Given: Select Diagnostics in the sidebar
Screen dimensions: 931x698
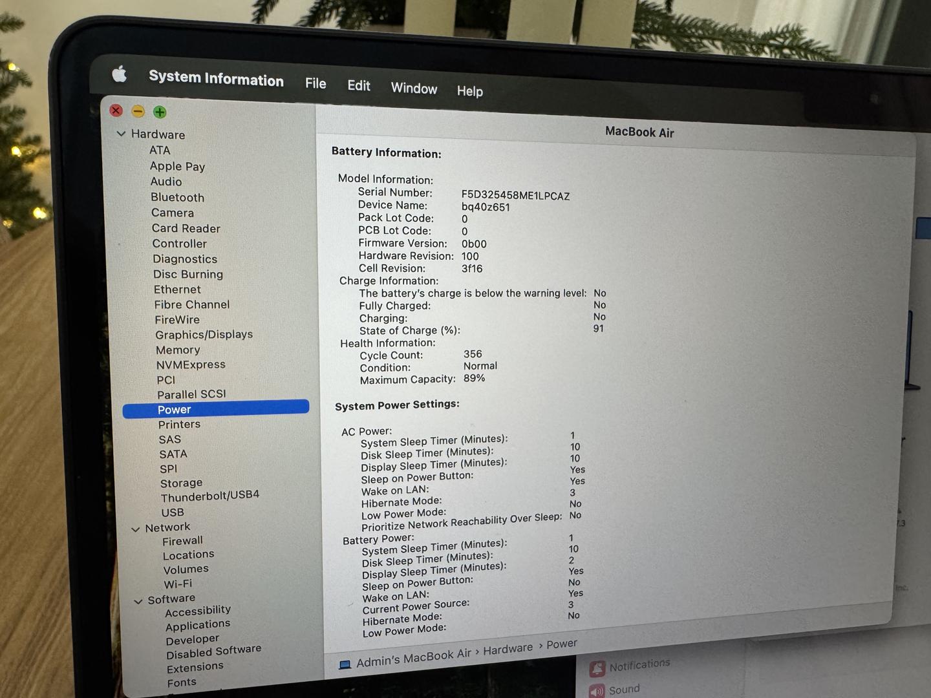Looking at the screenshot, I should click(185, 259).
